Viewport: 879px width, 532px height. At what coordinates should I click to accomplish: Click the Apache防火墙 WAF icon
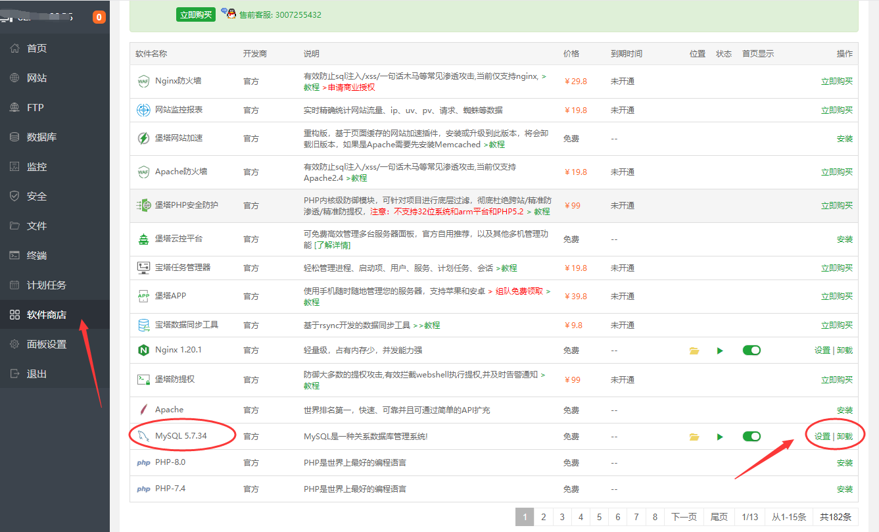[143, 172]
